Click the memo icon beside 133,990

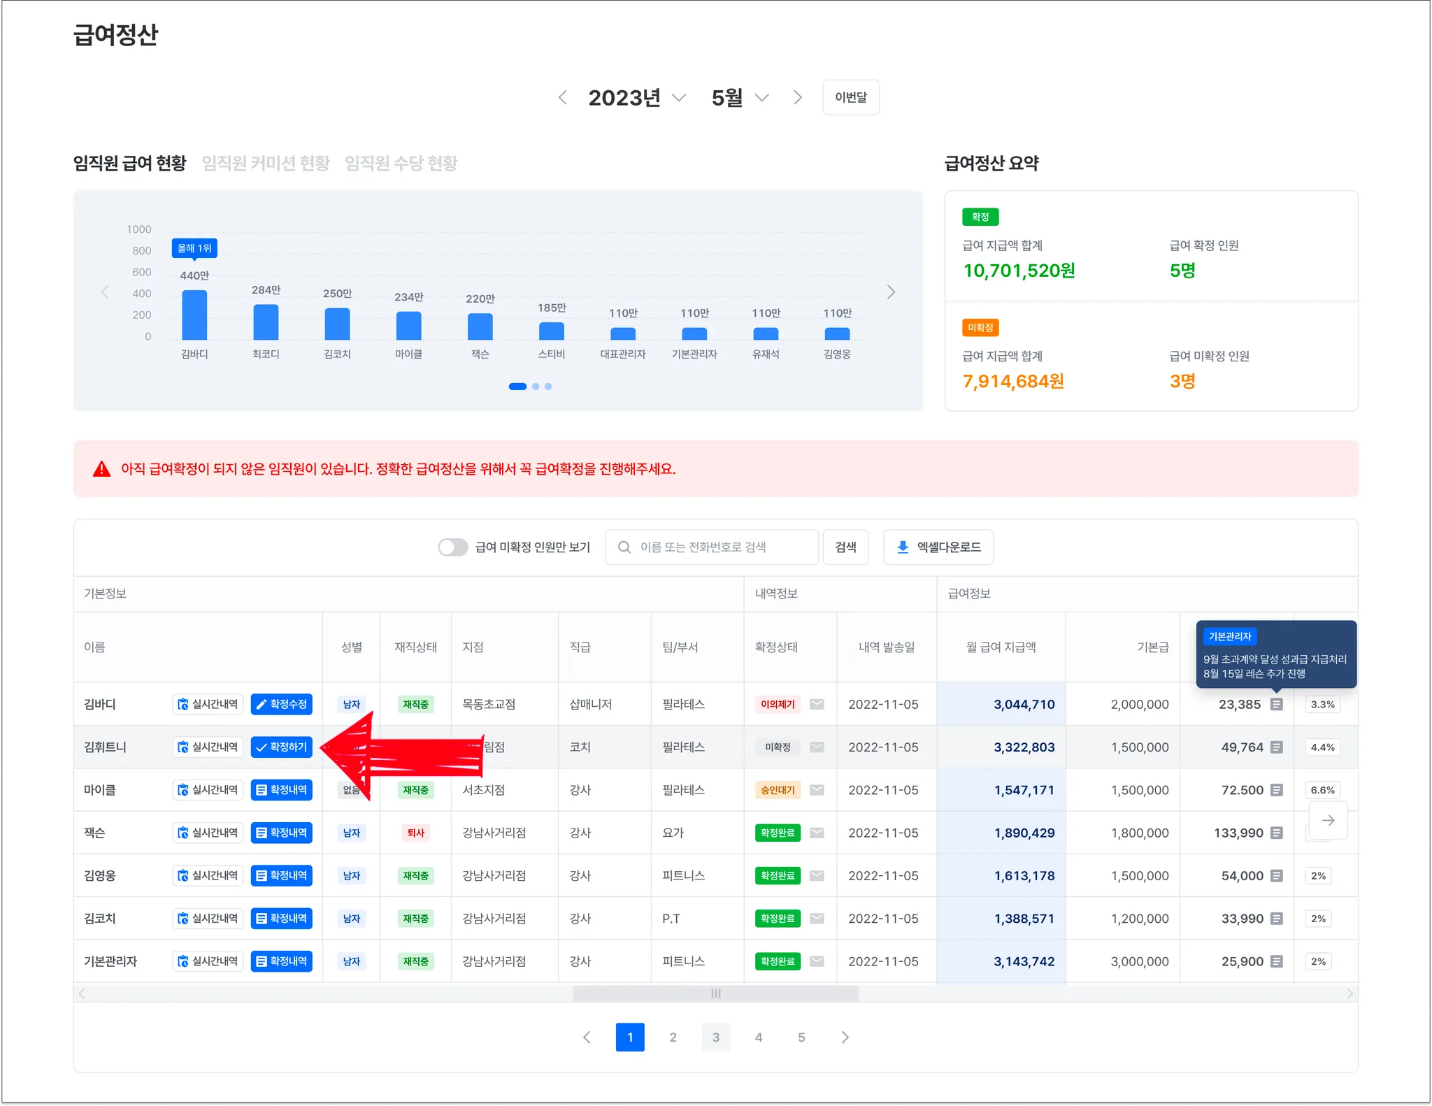coord(1276,833)
